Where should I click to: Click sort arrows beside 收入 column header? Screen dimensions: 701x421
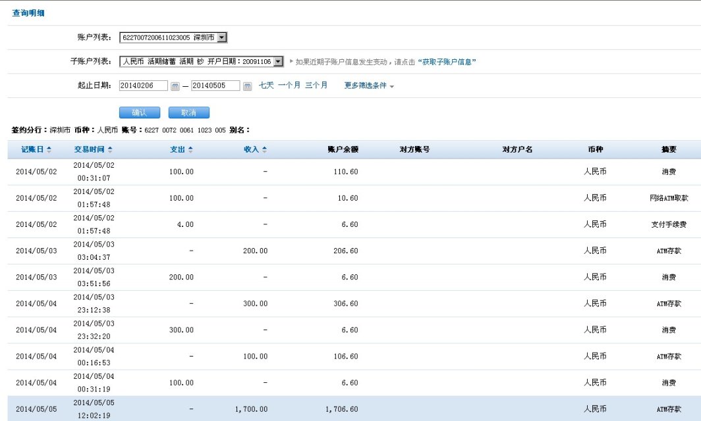pos(264,150)
